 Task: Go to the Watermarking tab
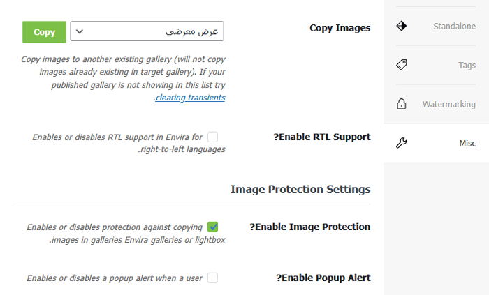pos(448,104)
